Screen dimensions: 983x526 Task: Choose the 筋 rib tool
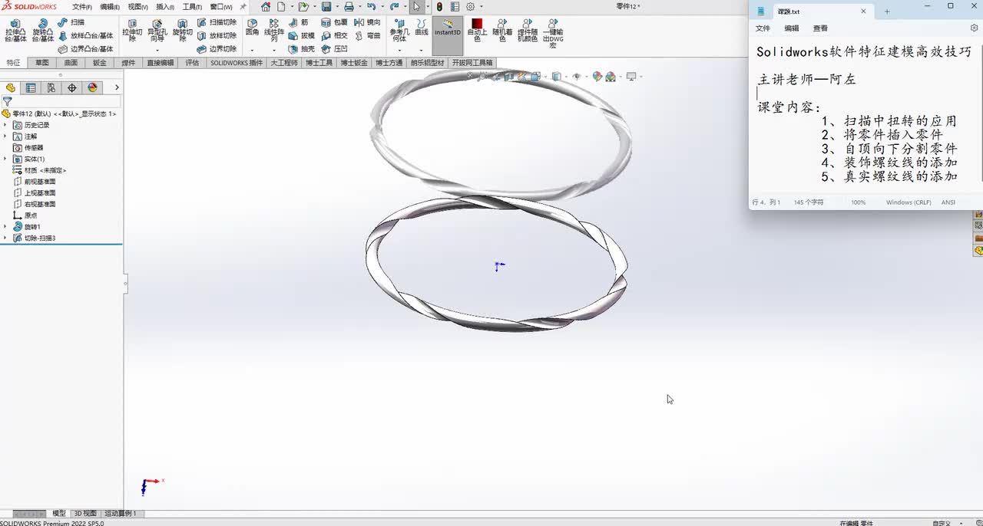click(x=300, y=22)
